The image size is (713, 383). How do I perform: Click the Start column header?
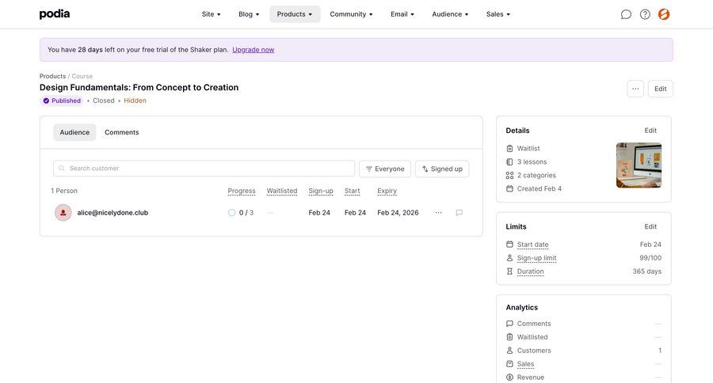352,191
